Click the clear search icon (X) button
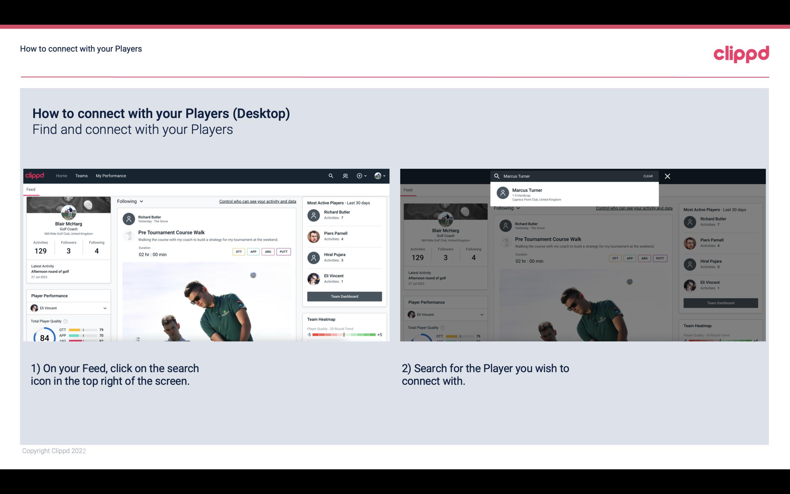The image size is (790, 494). [x=668, y=176]
